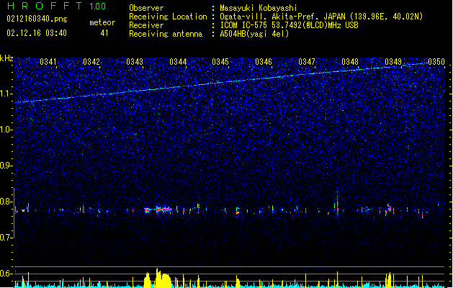Click the 0349 time marker
The image size is (453, 288).
(x=393, y=62)
